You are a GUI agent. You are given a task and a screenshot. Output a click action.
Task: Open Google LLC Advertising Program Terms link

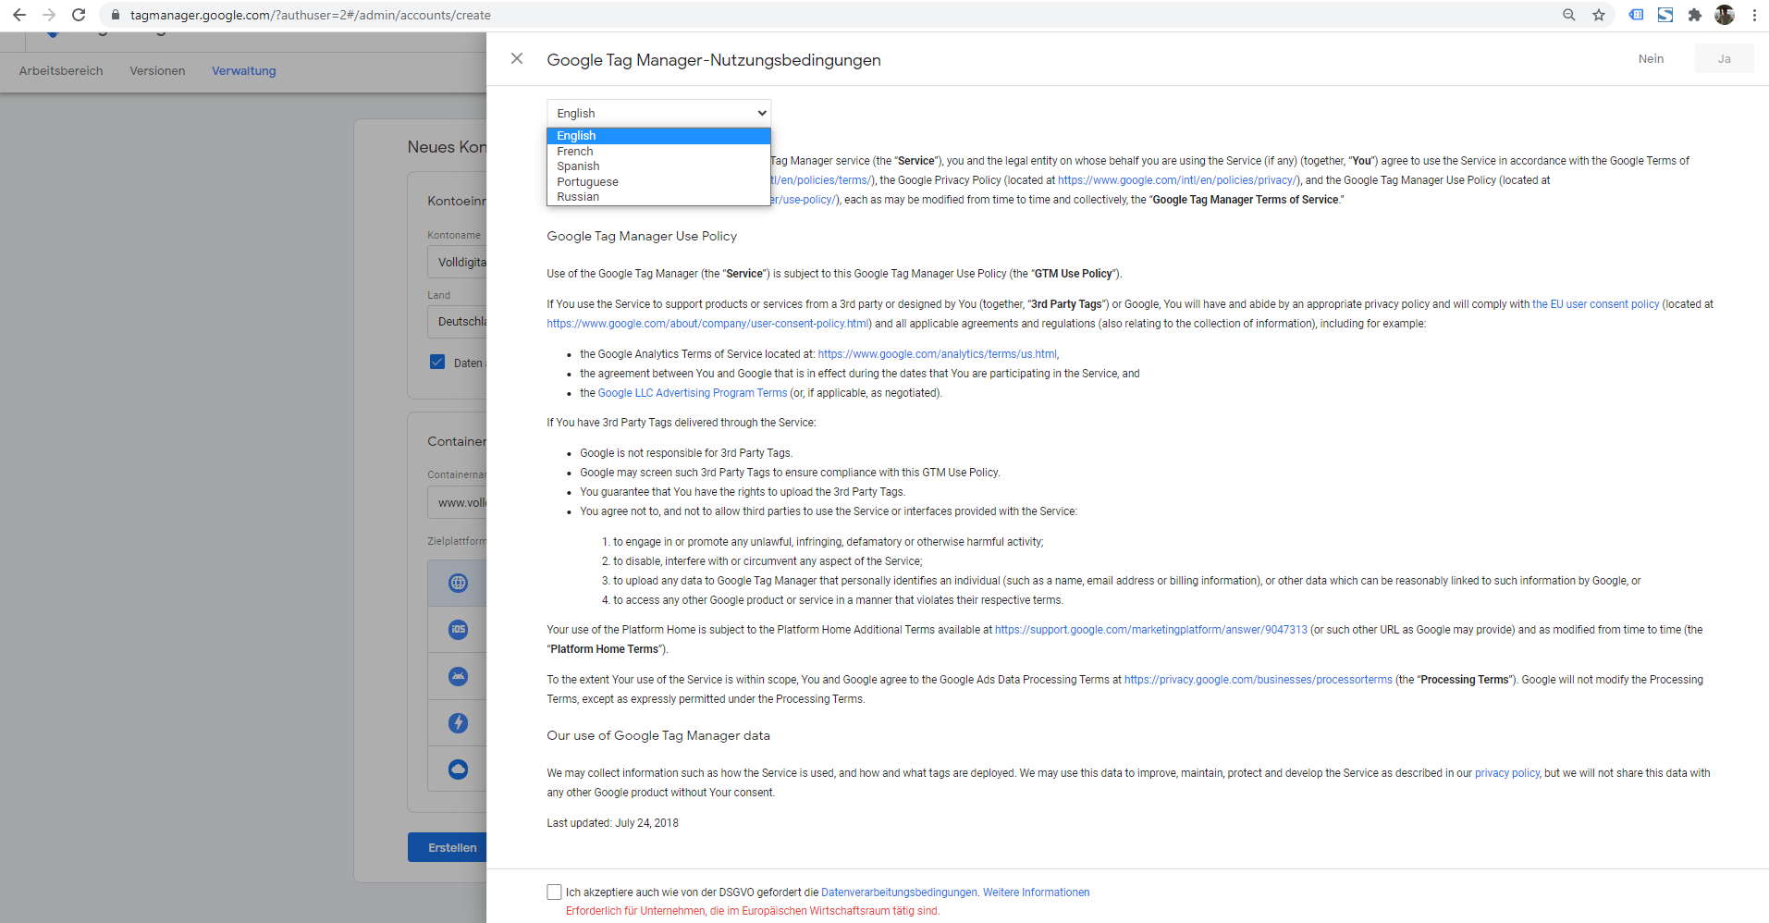693,393
